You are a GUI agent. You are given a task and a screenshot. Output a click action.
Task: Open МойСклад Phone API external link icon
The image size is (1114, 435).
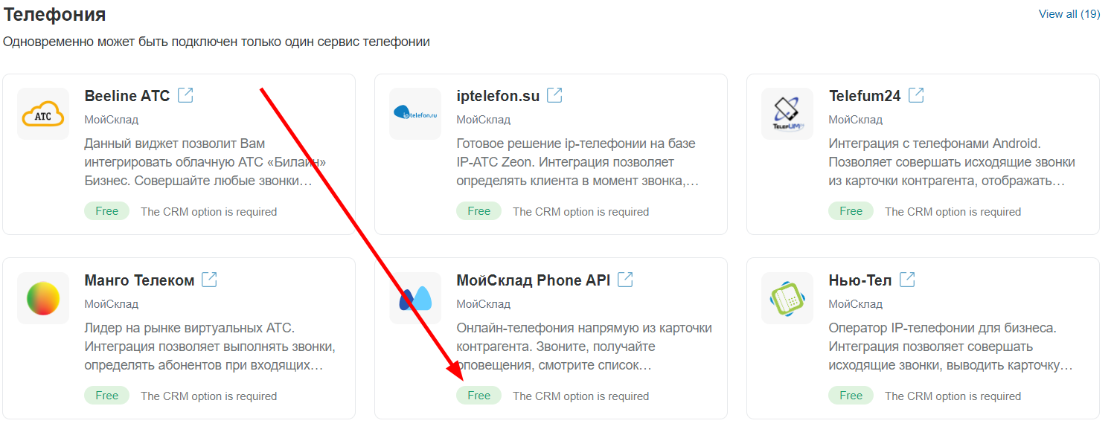pyautogui.click(x=626, y=280)
